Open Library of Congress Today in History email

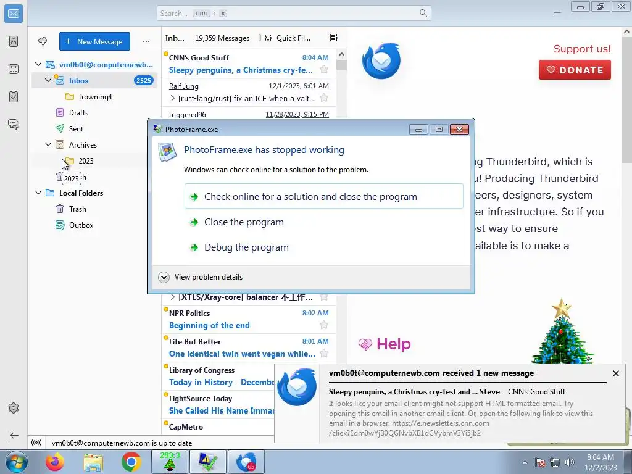point(218,376)
